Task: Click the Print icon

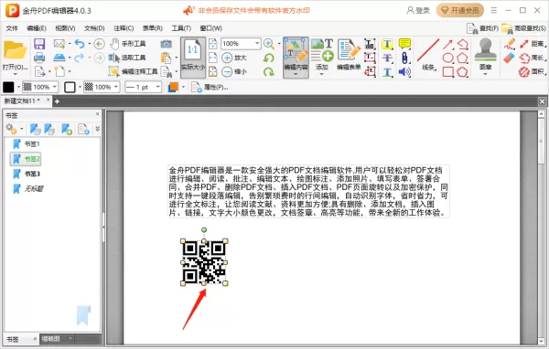Action: pyautogui.click(x=39, y=58)
